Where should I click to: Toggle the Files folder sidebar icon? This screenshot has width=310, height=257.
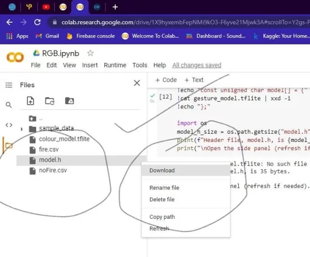[x=9, y=146]
